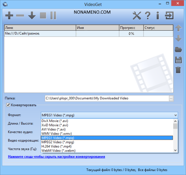Click the folder browse ellipsis button

(x=171, y=98)
